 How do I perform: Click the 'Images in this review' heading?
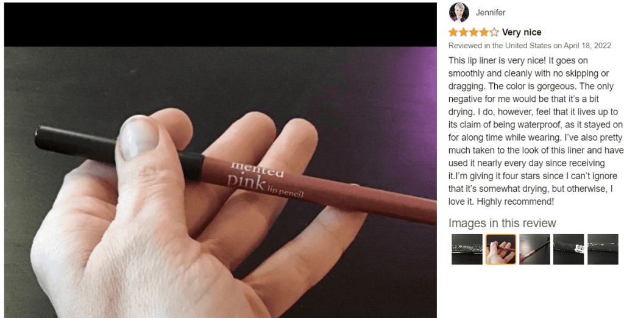pos(502,223)
